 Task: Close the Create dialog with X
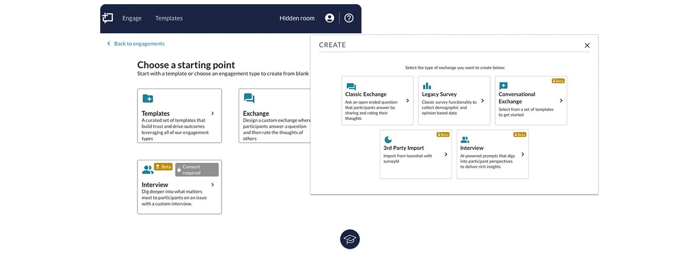click(587, 45)
